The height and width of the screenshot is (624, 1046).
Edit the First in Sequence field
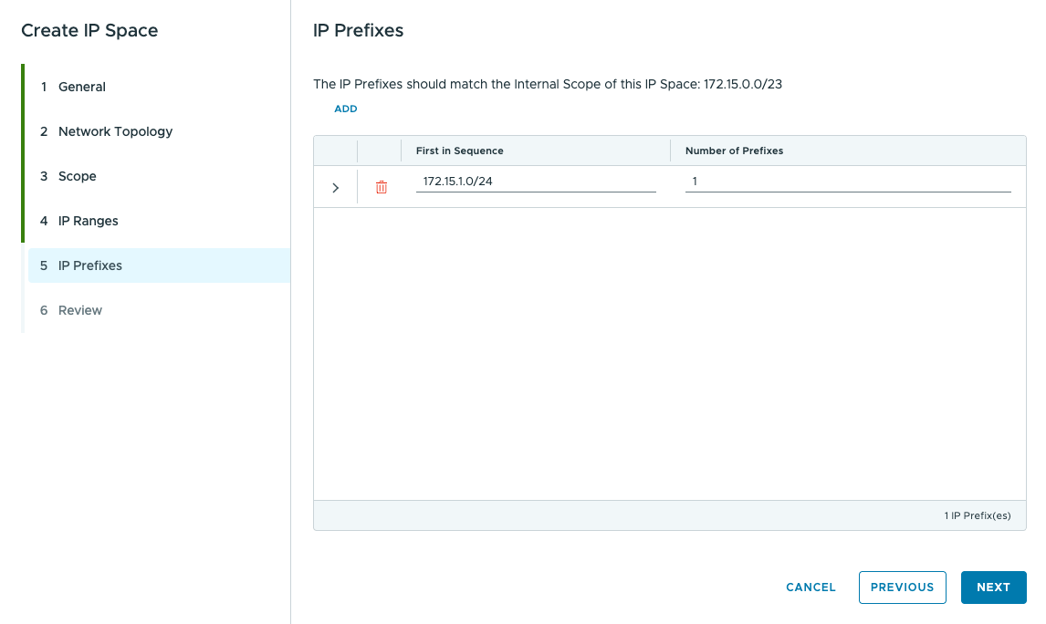point(536,182)
